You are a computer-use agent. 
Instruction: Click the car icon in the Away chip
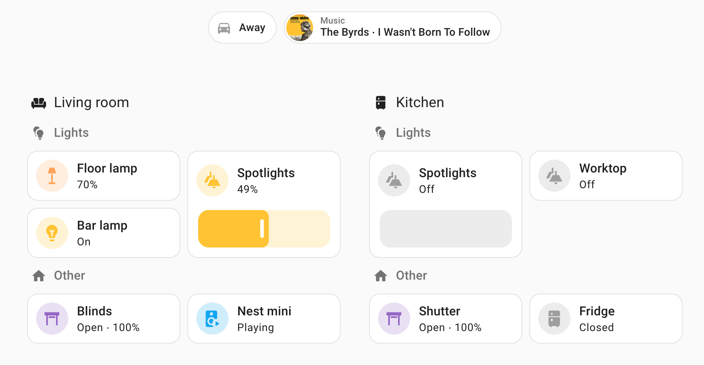coord(224,27)
